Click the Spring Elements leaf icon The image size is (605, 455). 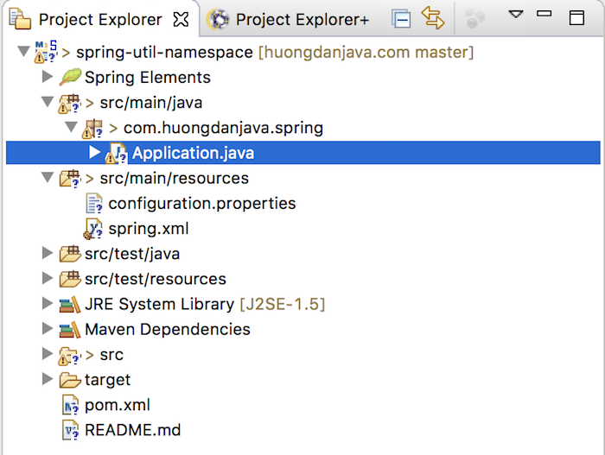[x=70, y=77]
